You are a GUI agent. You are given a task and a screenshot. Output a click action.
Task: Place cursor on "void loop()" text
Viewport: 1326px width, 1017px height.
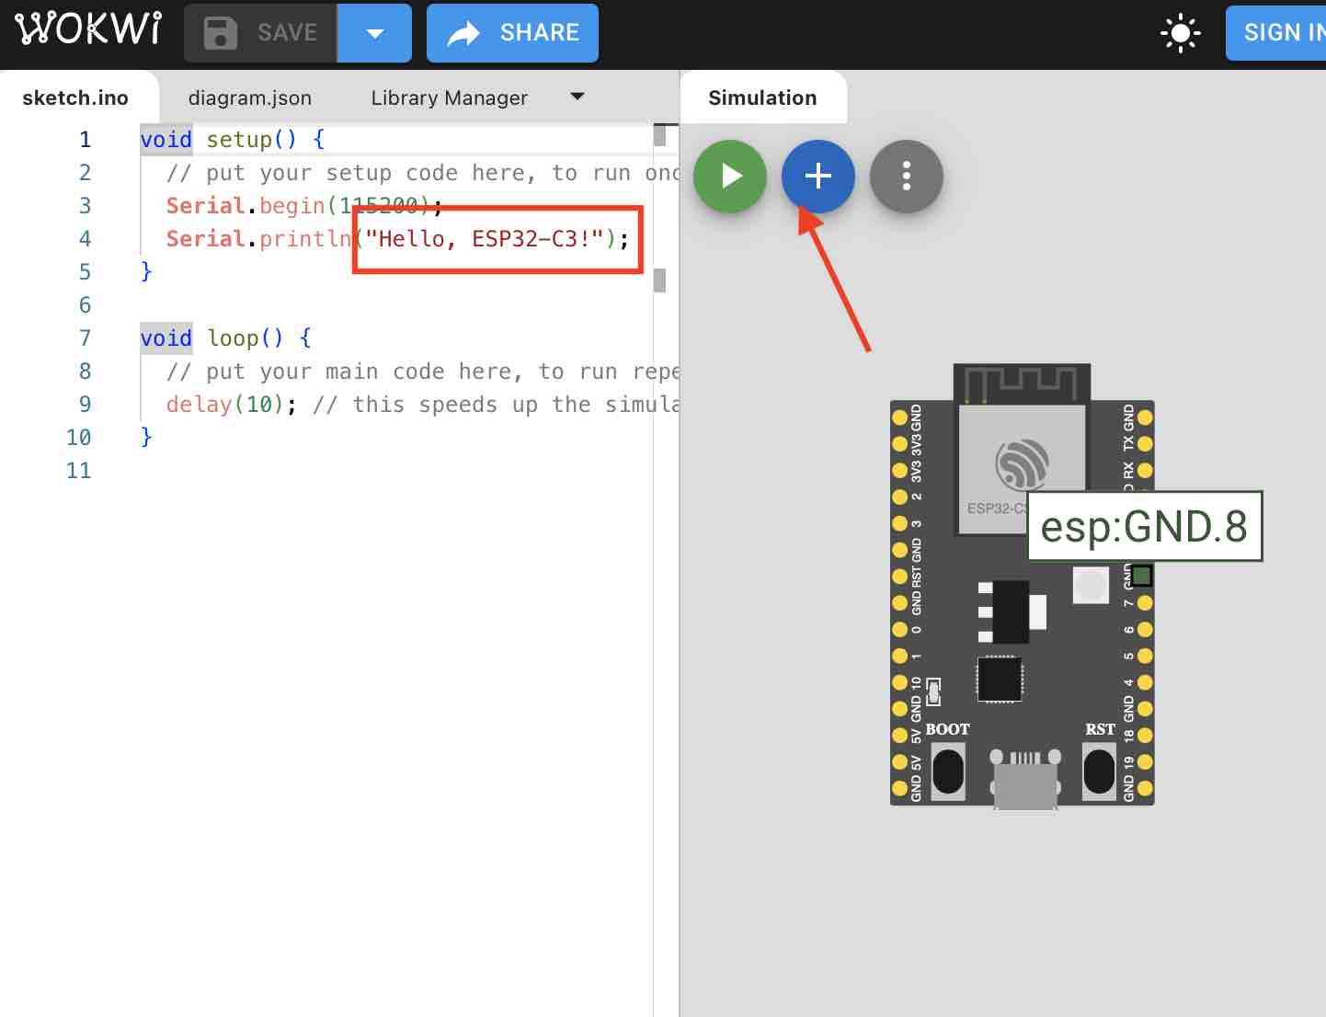point(212,338)
